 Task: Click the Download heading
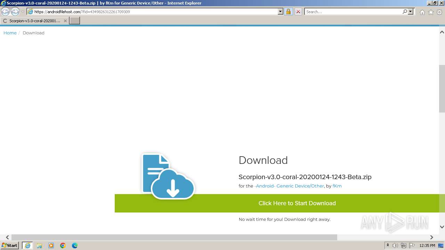click(x=263, y=160)
